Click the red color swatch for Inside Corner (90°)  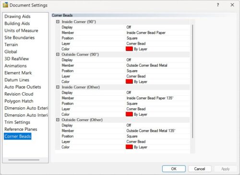click(129, 49)
